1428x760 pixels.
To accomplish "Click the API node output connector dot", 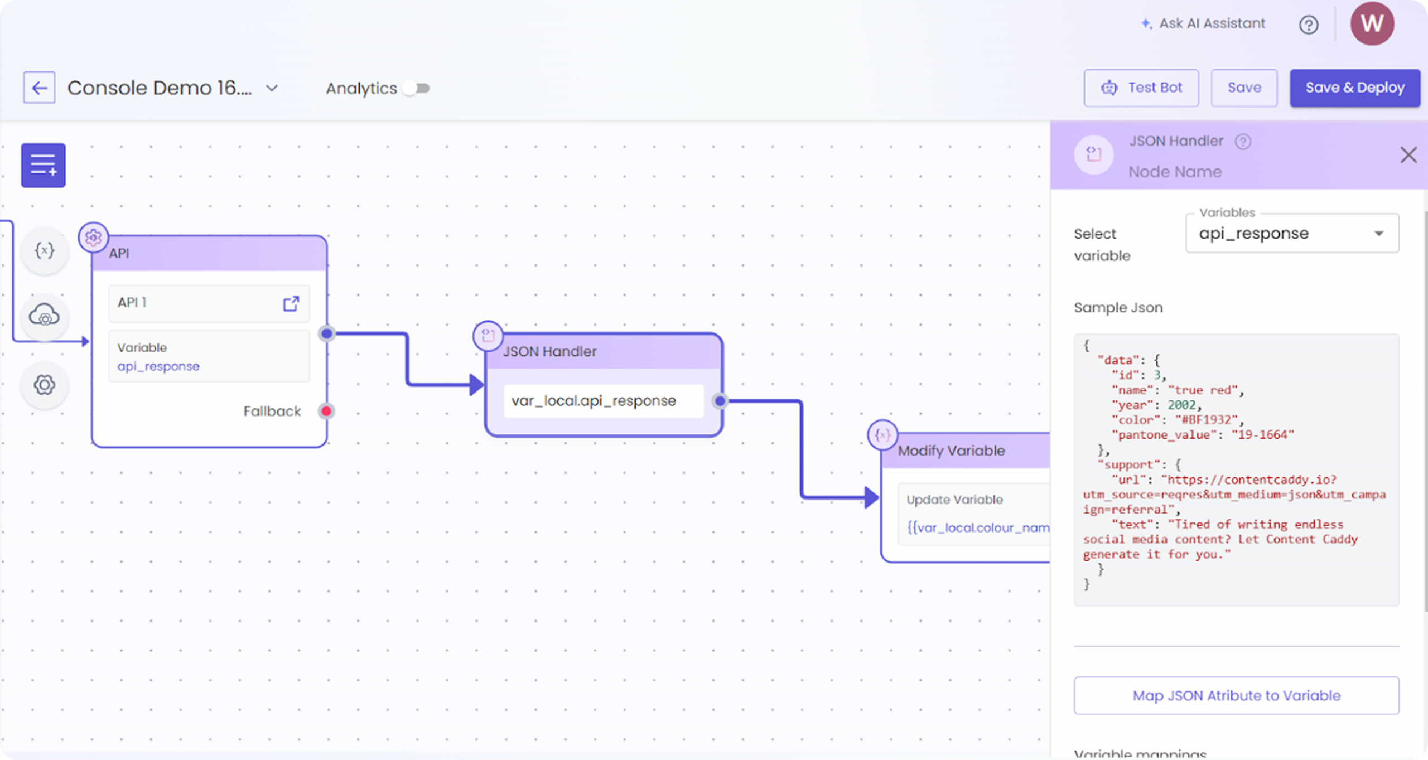I will (x=327, y=334).
